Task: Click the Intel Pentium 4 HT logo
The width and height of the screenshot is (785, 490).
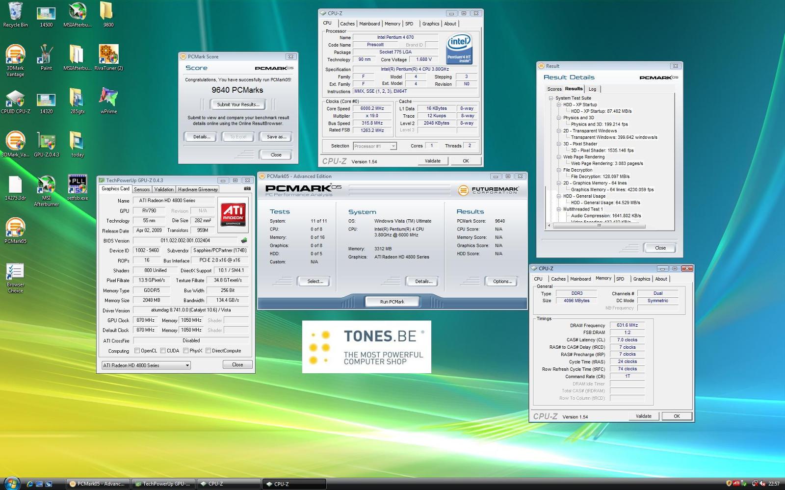Action: (459, 48)
